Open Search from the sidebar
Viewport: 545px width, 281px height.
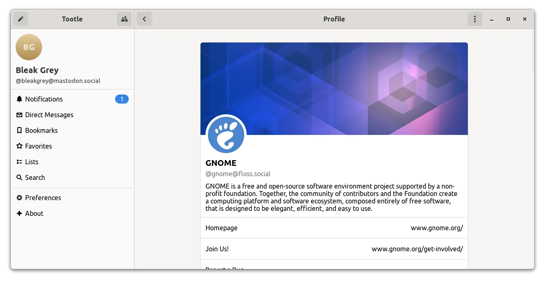point(73,177)
